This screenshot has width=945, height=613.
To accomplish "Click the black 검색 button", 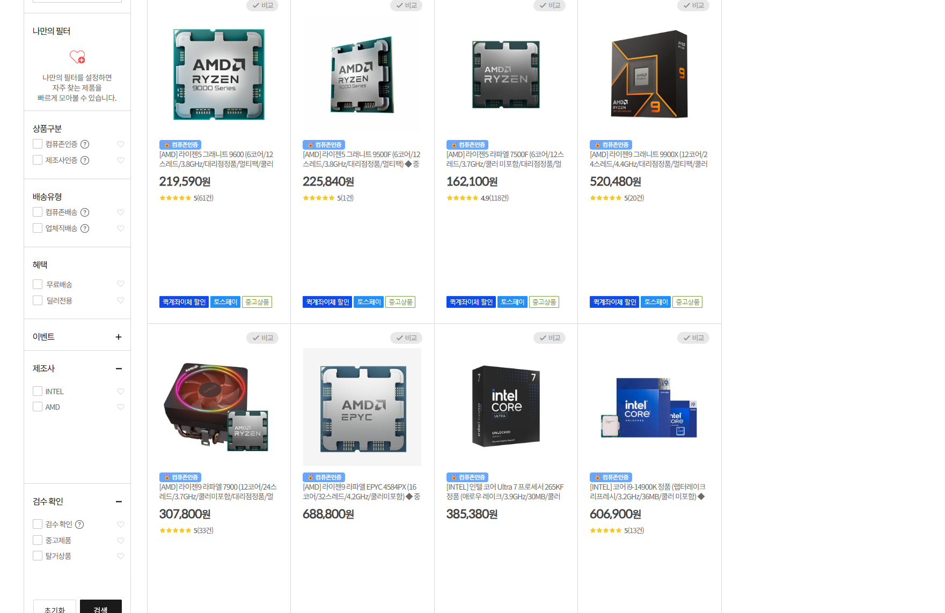I will point(101,607).
